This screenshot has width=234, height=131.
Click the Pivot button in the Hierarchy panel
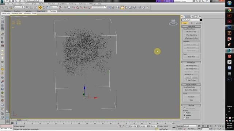pyautogui.click(x=185, y=23)
